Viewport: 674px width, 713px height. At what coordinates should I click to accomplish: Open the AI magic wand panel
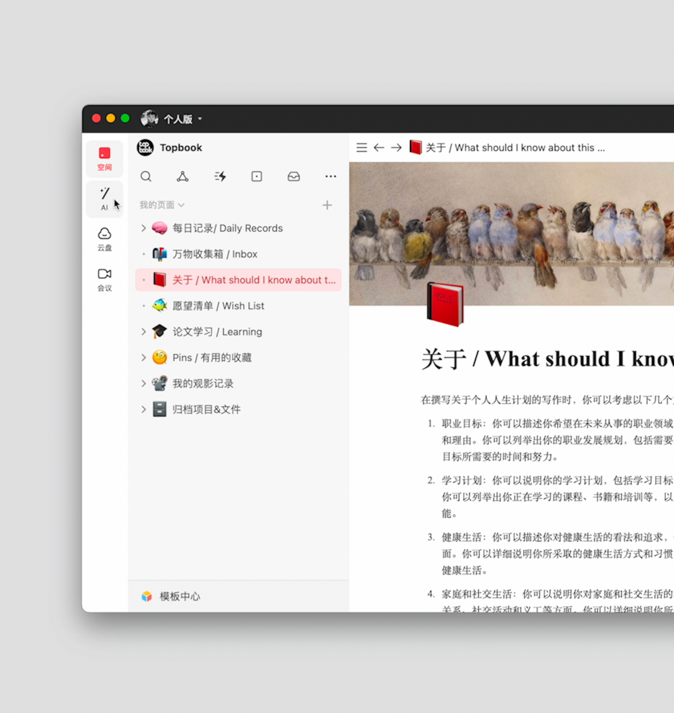tap(105, 199)
